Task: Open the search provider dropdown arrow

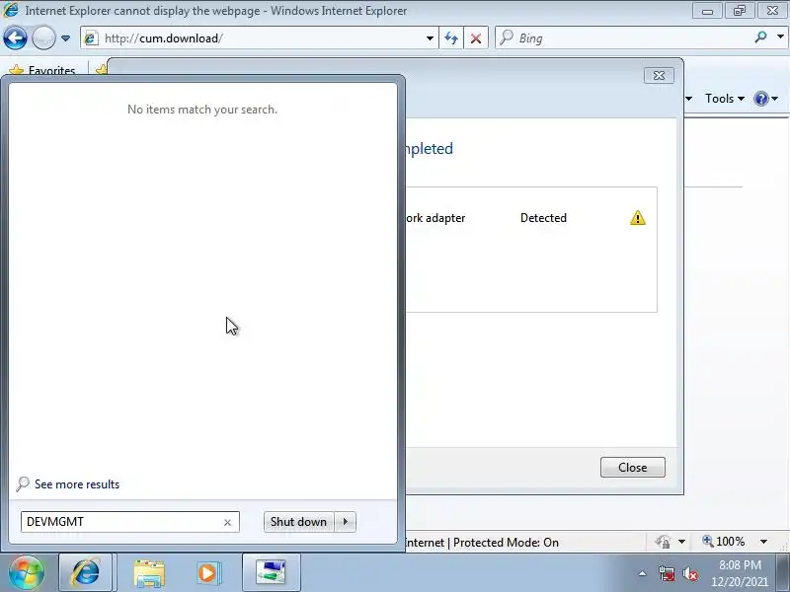Action: coord(780,37)
